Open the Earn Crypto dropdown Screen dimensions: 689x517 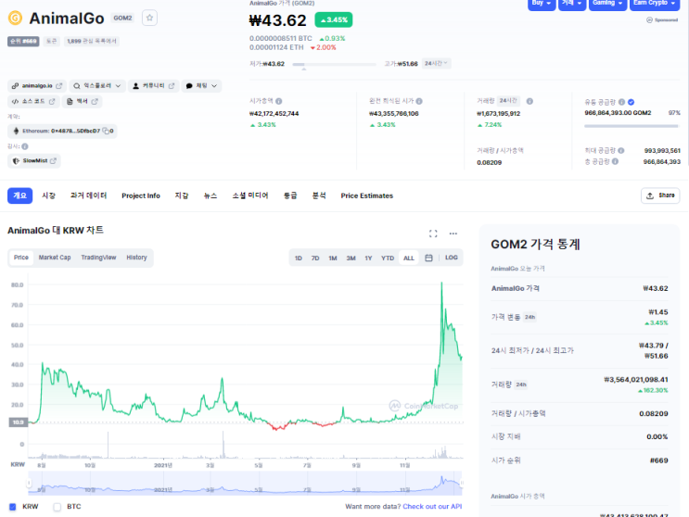(x=655, y=4)
